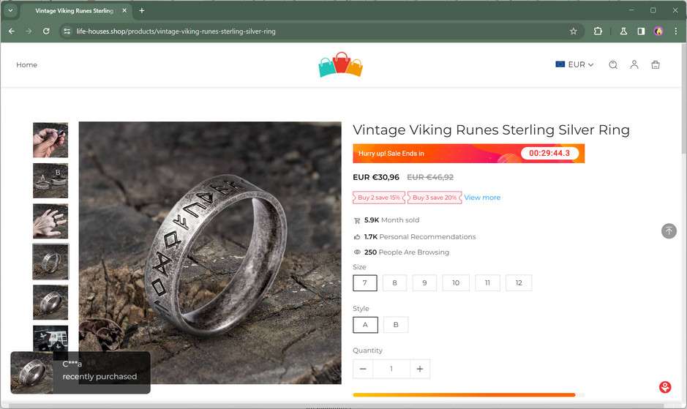Reload the page
The image size is (687, 409).
point(46,31)
